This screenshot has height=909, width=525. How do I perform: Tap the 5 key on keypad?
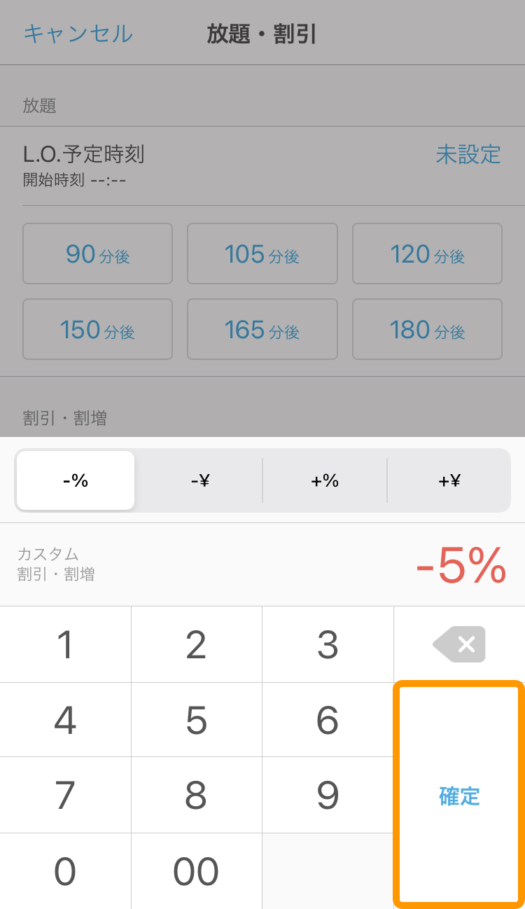point(197,720)
